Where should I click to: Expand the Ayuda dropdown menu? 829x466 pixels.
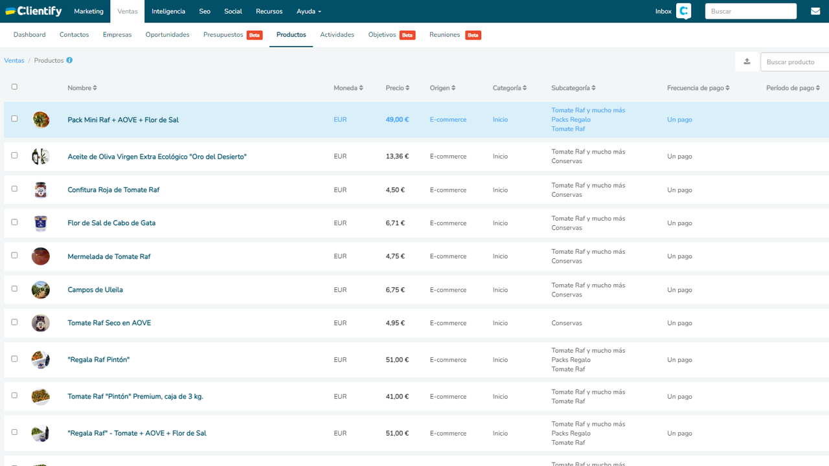click(x=309, y=11)
